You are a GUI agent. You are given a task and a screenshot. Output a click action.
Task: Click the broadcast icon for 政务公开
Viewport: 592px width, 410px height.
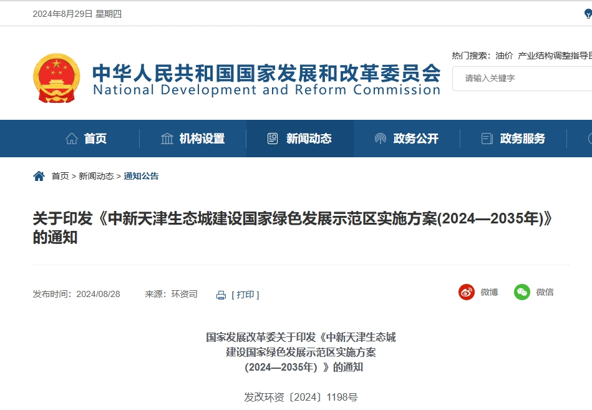(380, 139)
